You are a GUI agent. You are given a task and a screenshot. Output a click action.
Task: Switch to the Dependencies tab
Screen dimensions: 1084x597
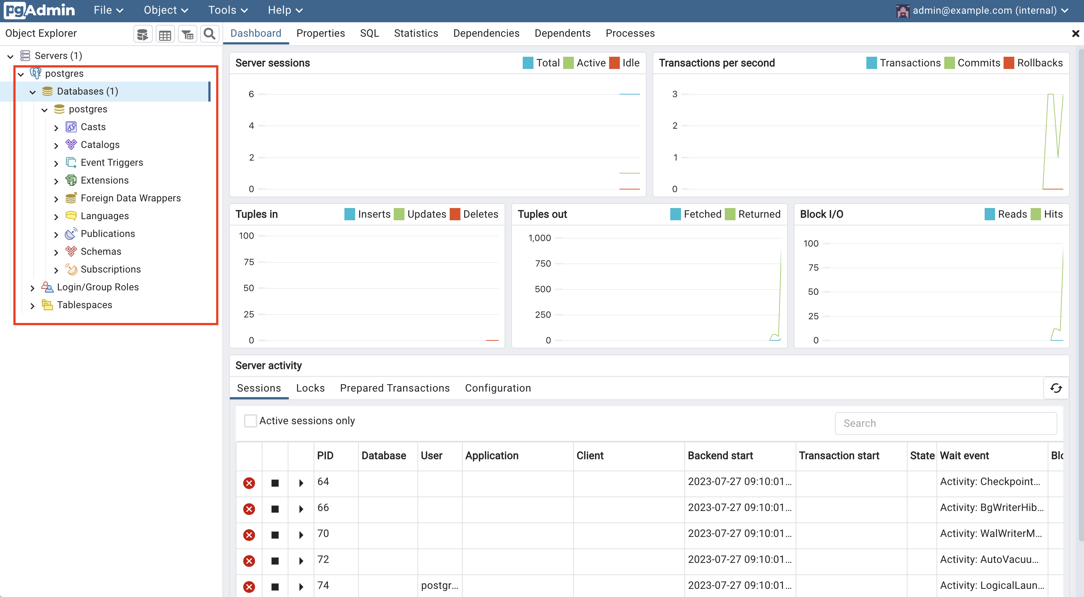pos(486,33)
